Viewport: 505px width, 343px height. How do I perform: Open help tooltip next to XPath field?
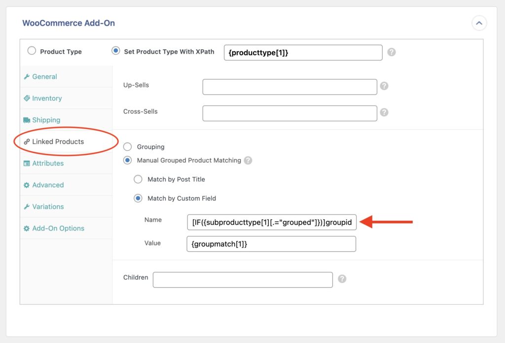click(392, 52)
